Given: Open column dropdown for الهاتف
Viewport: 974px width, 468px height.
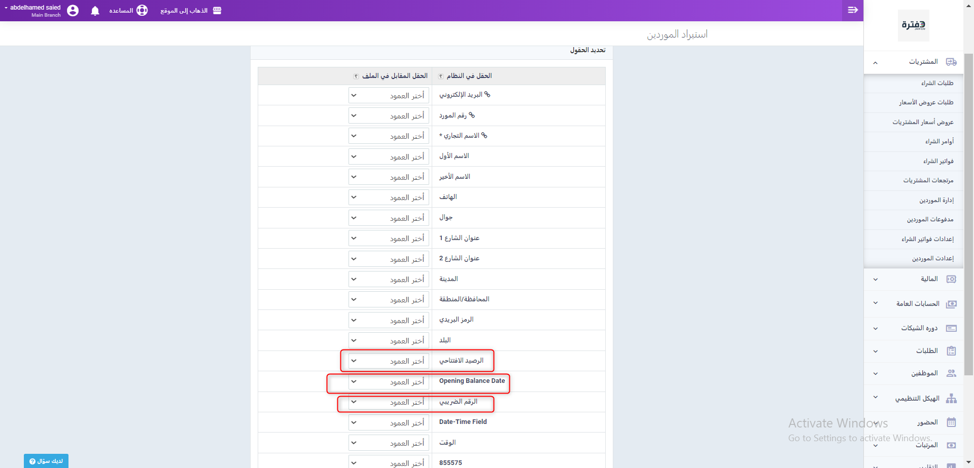Looking at the screenshot, I should 389,198.
